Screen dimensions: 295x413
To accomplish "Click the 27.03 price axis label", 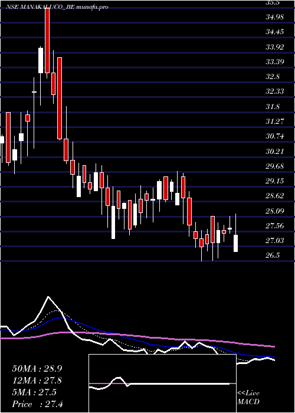I will pyautogui.click(x=275, y=241).
